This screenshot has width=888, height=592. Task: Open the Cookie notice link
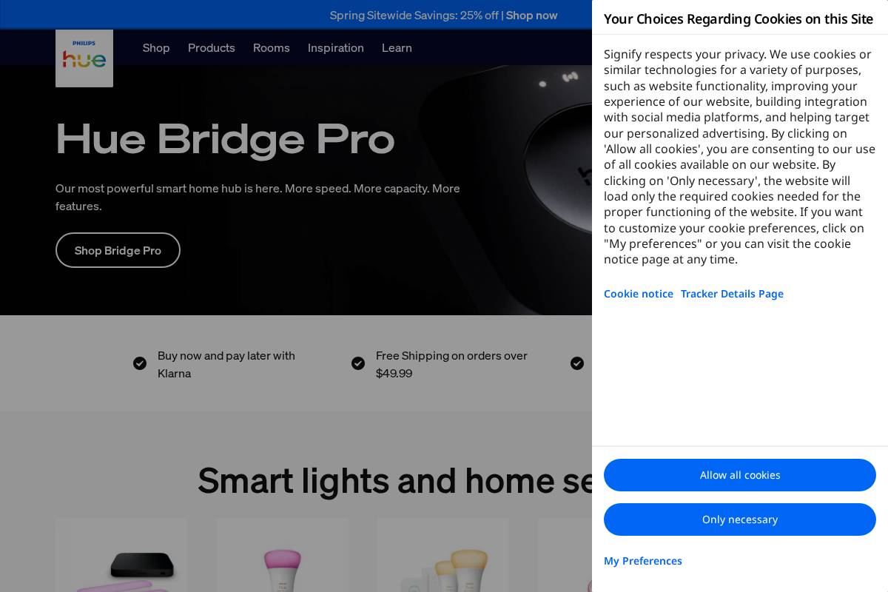coord(639,294)
